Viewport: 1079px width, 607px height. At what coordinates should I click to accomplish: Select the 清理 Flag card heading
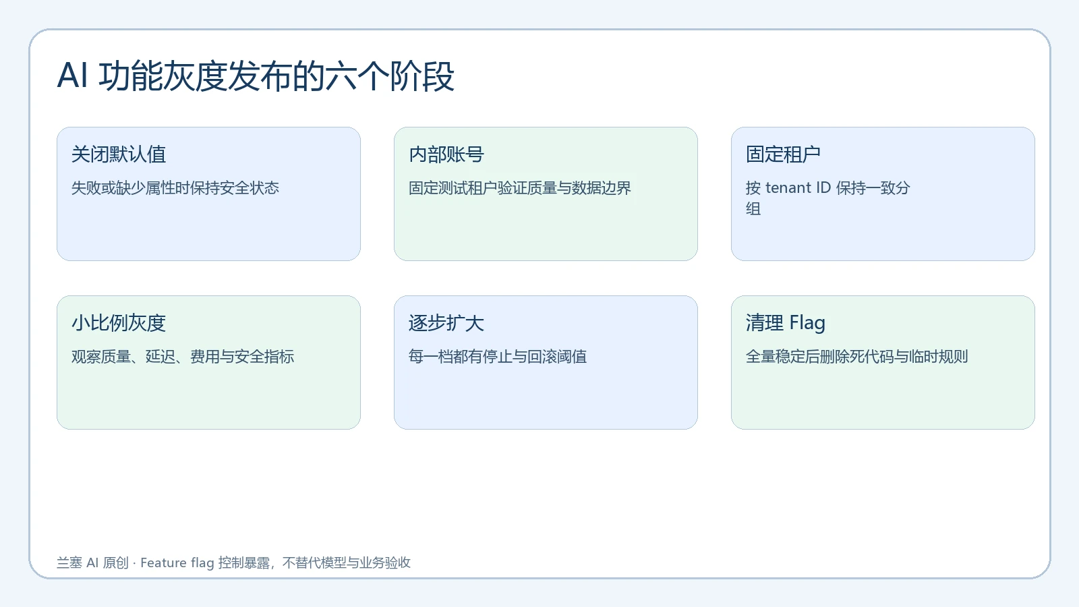point(786,323)
